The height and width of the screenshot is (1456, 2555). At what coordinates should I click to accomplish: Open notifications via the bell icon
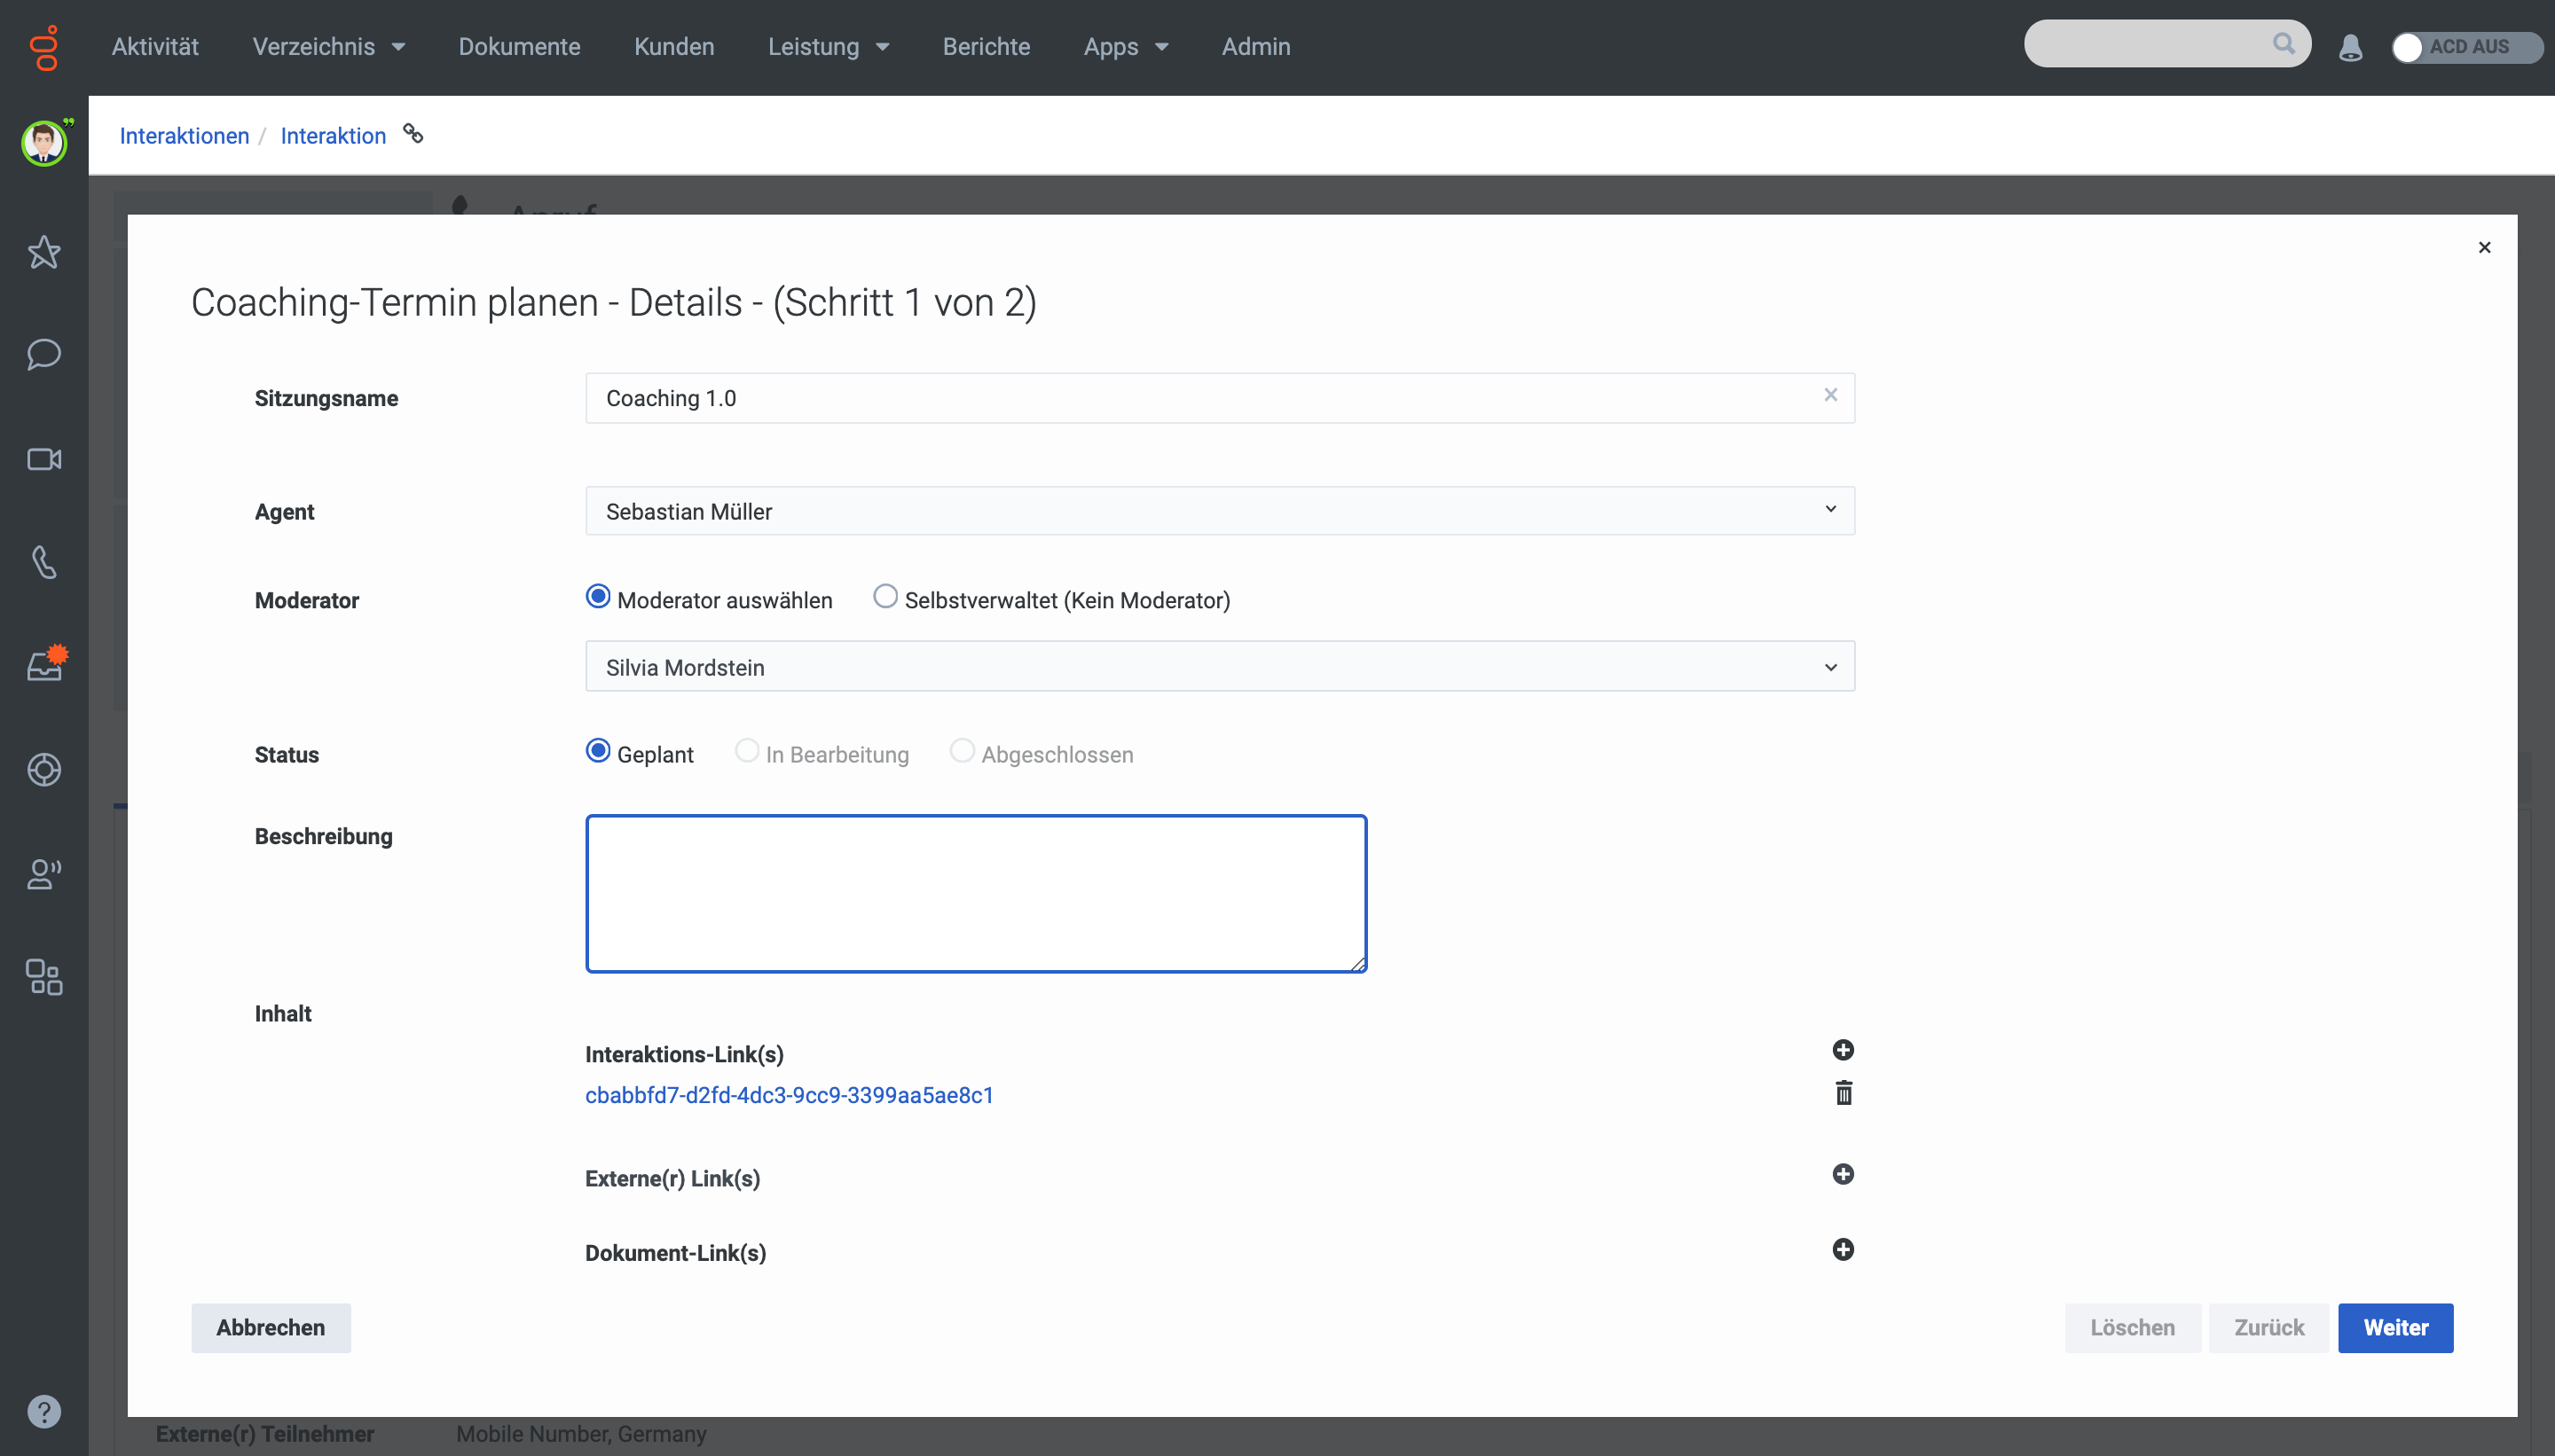[x=2349, y=46]
